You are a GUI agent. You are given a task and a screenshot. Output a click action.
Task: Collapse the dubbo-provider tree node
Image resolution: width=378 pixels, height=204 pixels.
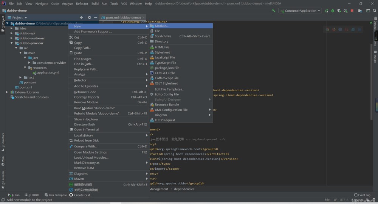tap(12, 43)
